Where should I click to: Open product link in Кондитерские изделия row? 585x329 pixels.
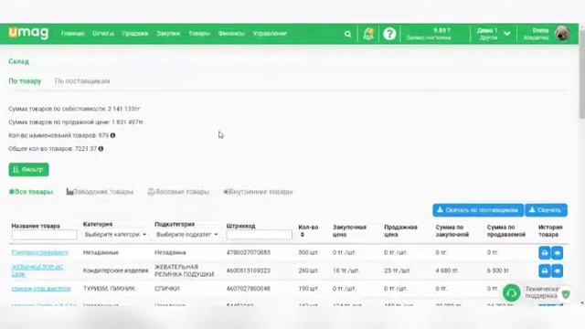(x=37, y=271)
